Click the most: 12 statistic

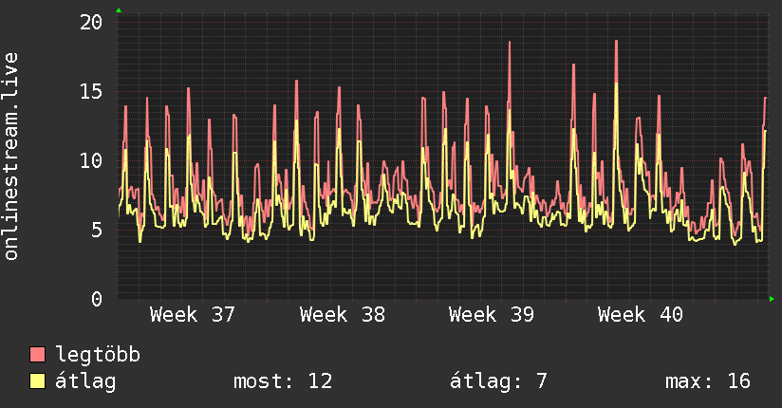283,381
